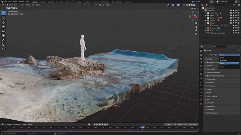The image size is (241, 135).
Task: Select the Scale tool
Action: coord(3,31)
